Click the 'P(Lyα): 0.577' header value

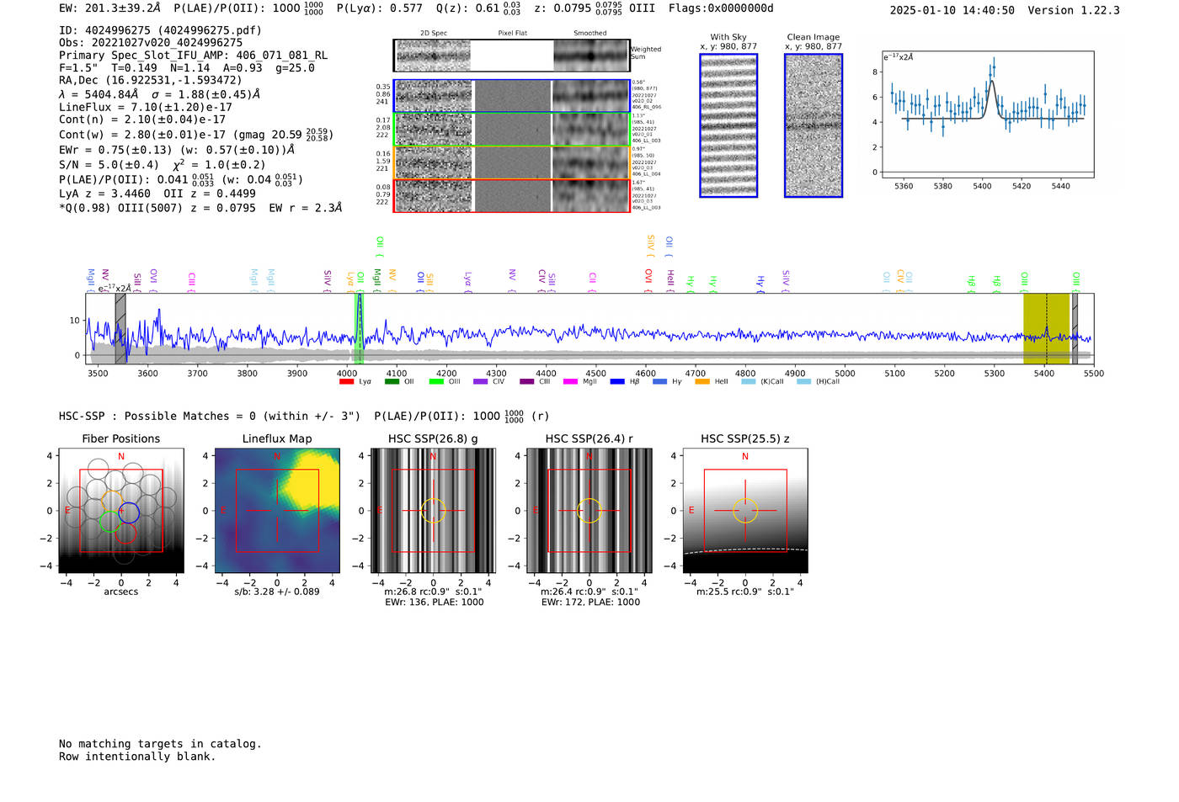(x=379, y=8)
